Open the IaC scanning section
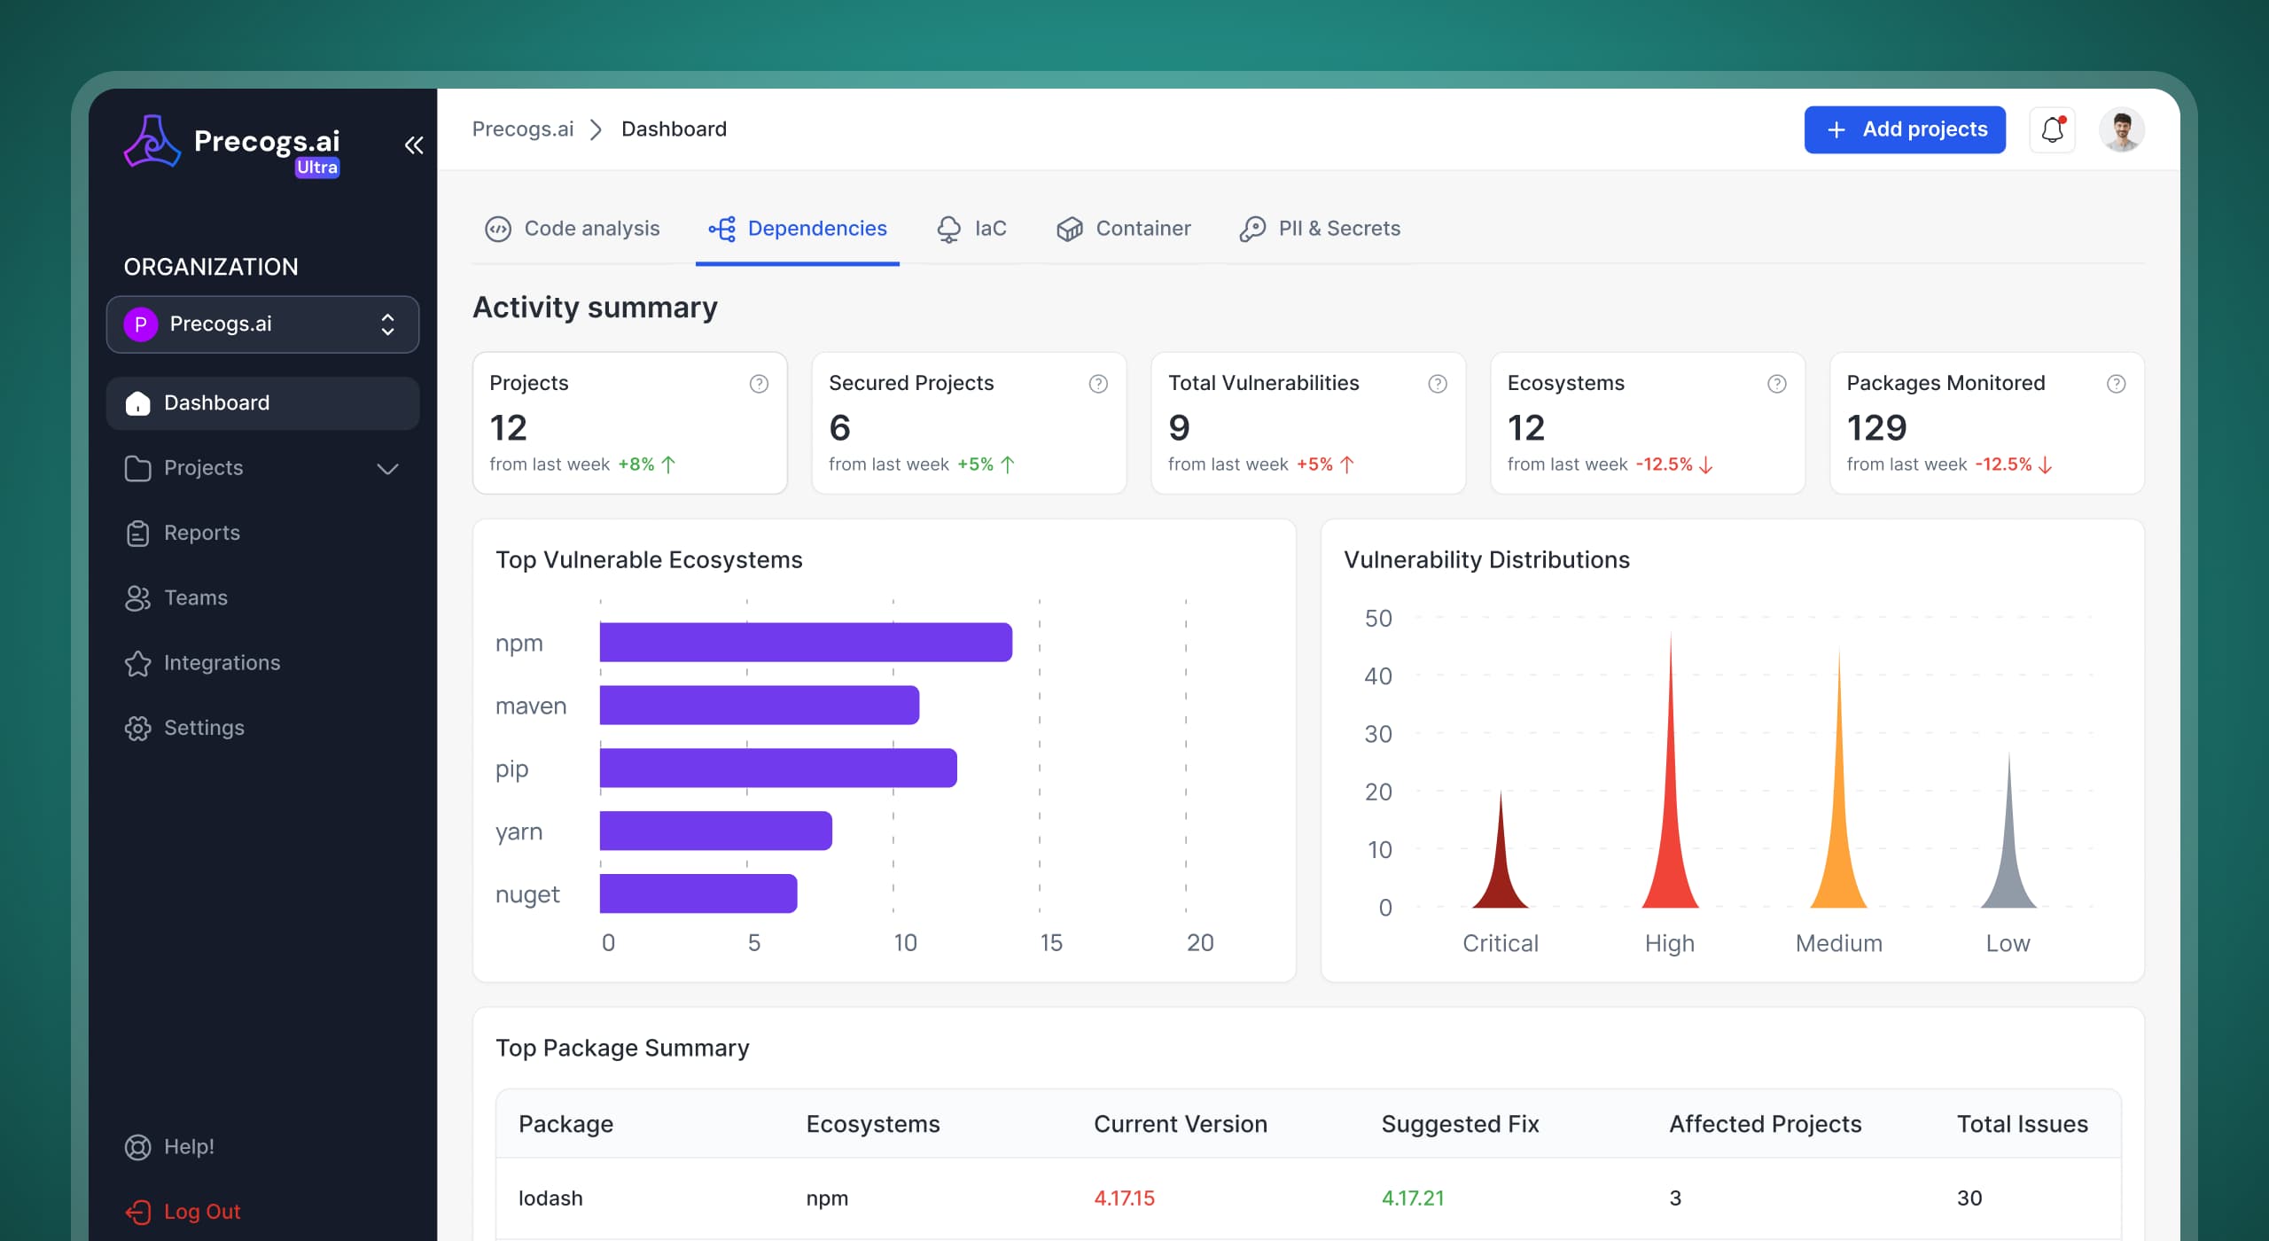Screen dimensions: 2269x1241 coord(972,229)
